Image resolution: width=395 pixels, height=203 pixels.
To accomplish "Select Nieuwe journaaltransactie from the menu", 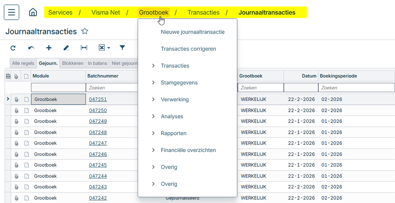I will tap(193, 32).
